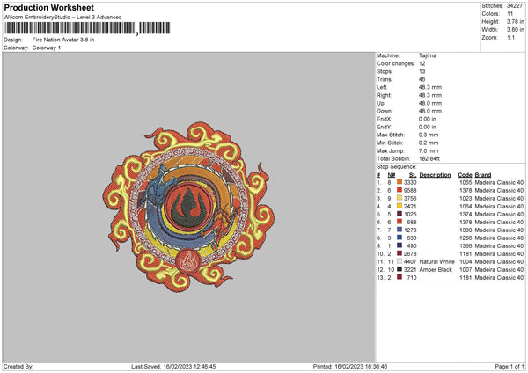Click the Stops value 13

[422, 71]
